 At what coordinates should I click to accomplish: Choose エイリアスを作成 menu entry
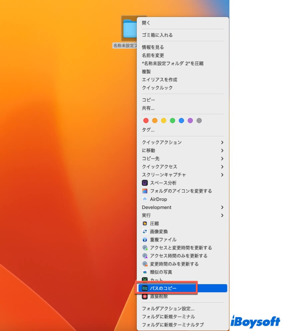point(159,79)
